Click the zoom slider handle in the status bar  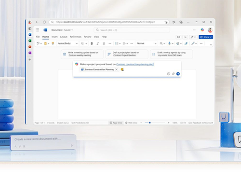[150, 123]
